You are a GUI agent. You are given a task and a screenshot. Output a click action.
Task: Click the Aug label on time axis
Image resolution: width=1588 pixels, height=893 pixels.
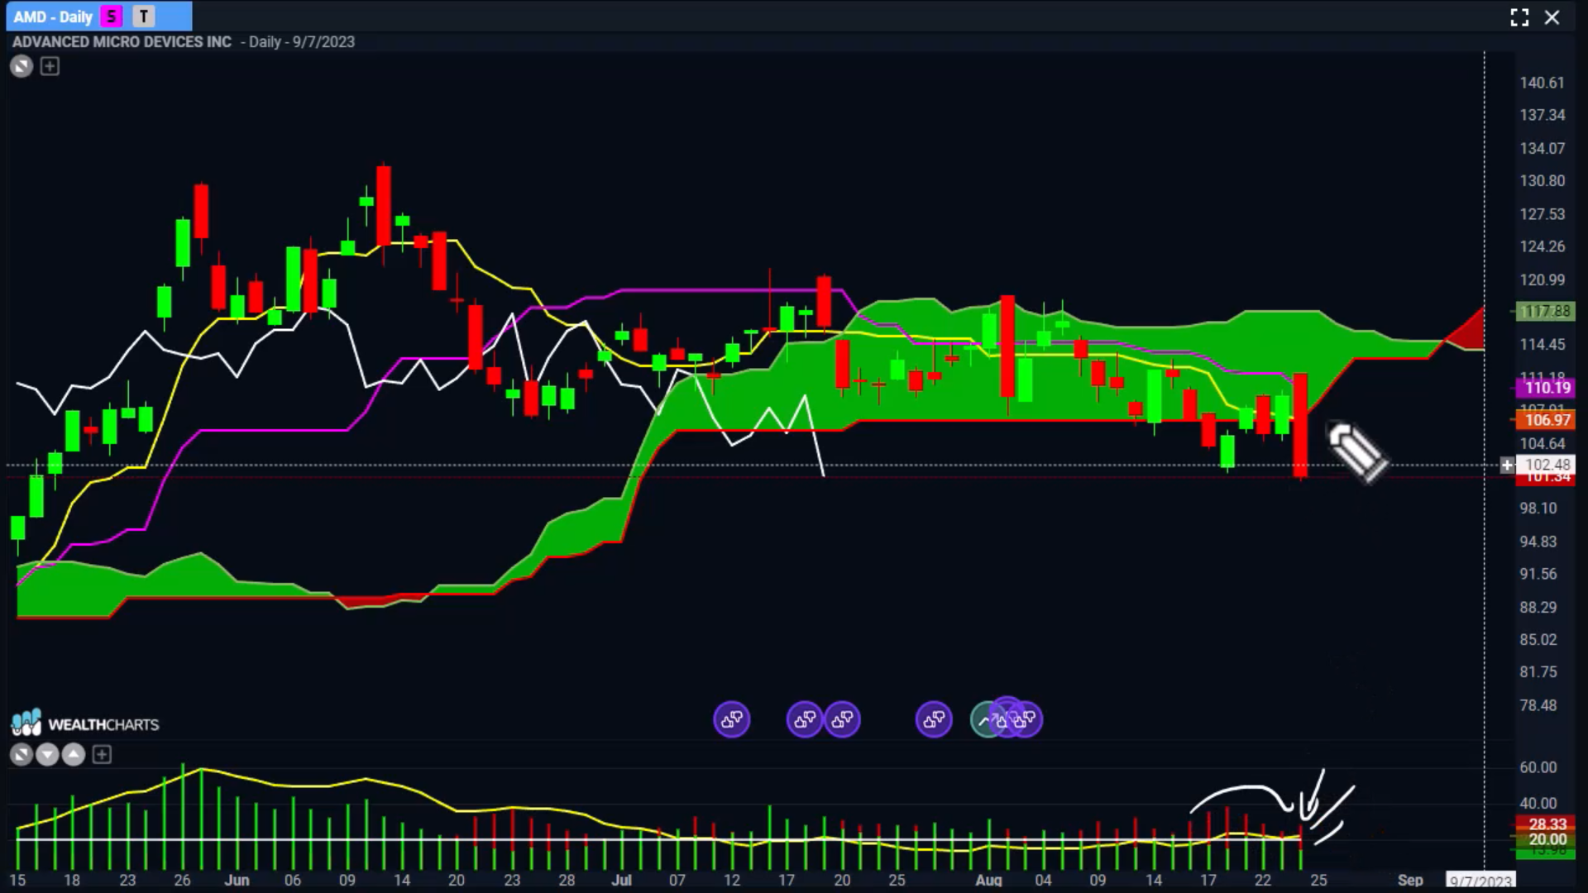point(988,880)
